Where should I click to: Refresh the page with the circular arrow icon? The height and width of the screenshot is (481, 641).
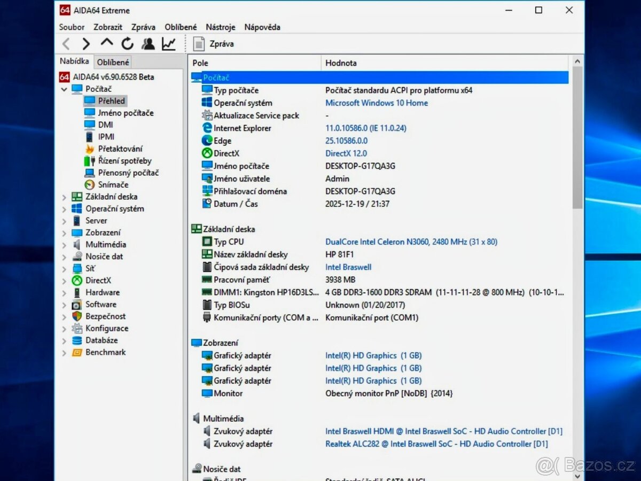coord(127,44)
